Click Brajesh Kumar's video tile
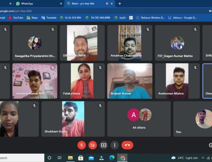 (130, 81)
